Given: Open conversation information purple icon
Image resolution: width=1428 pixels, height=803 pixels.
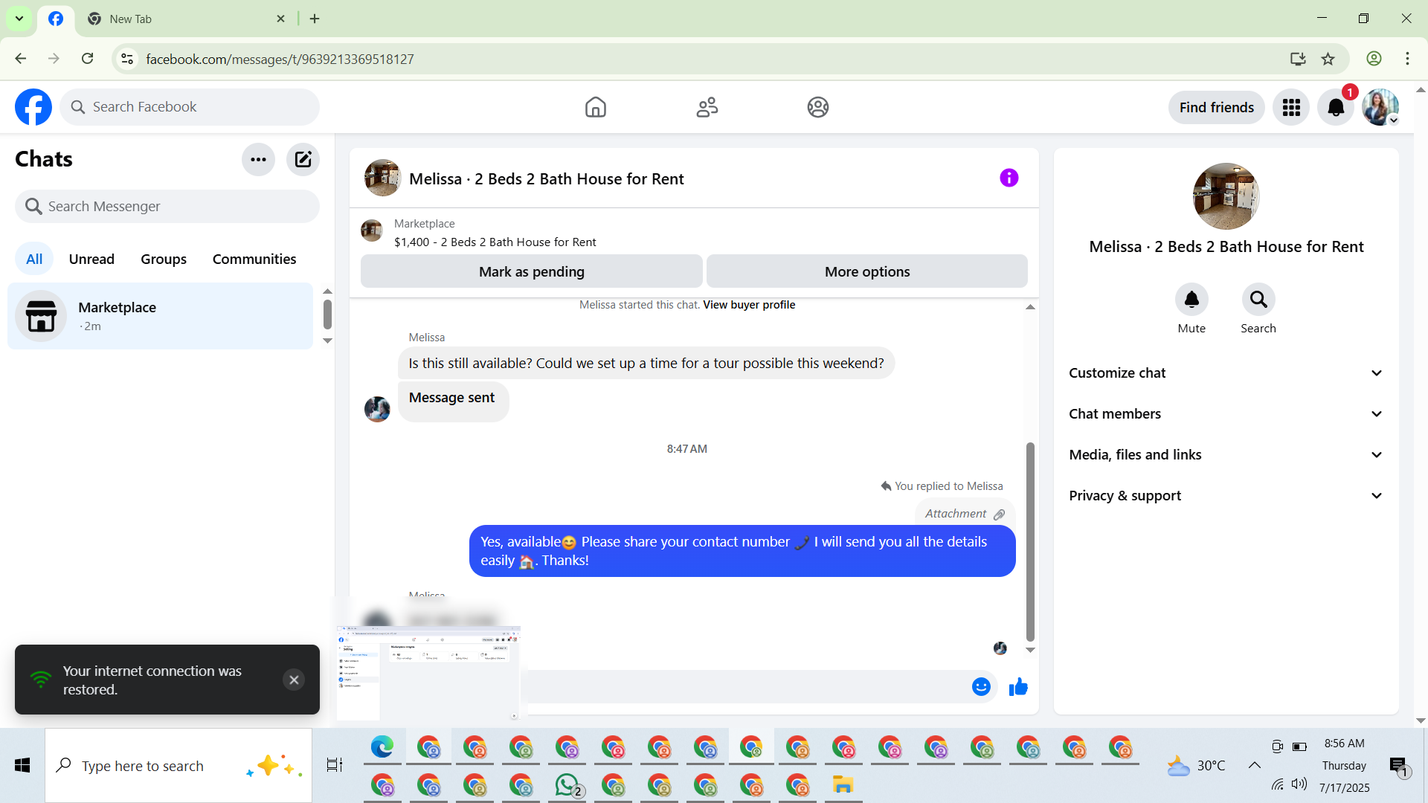Looking at the screenshot, I should pos(1009,178).
